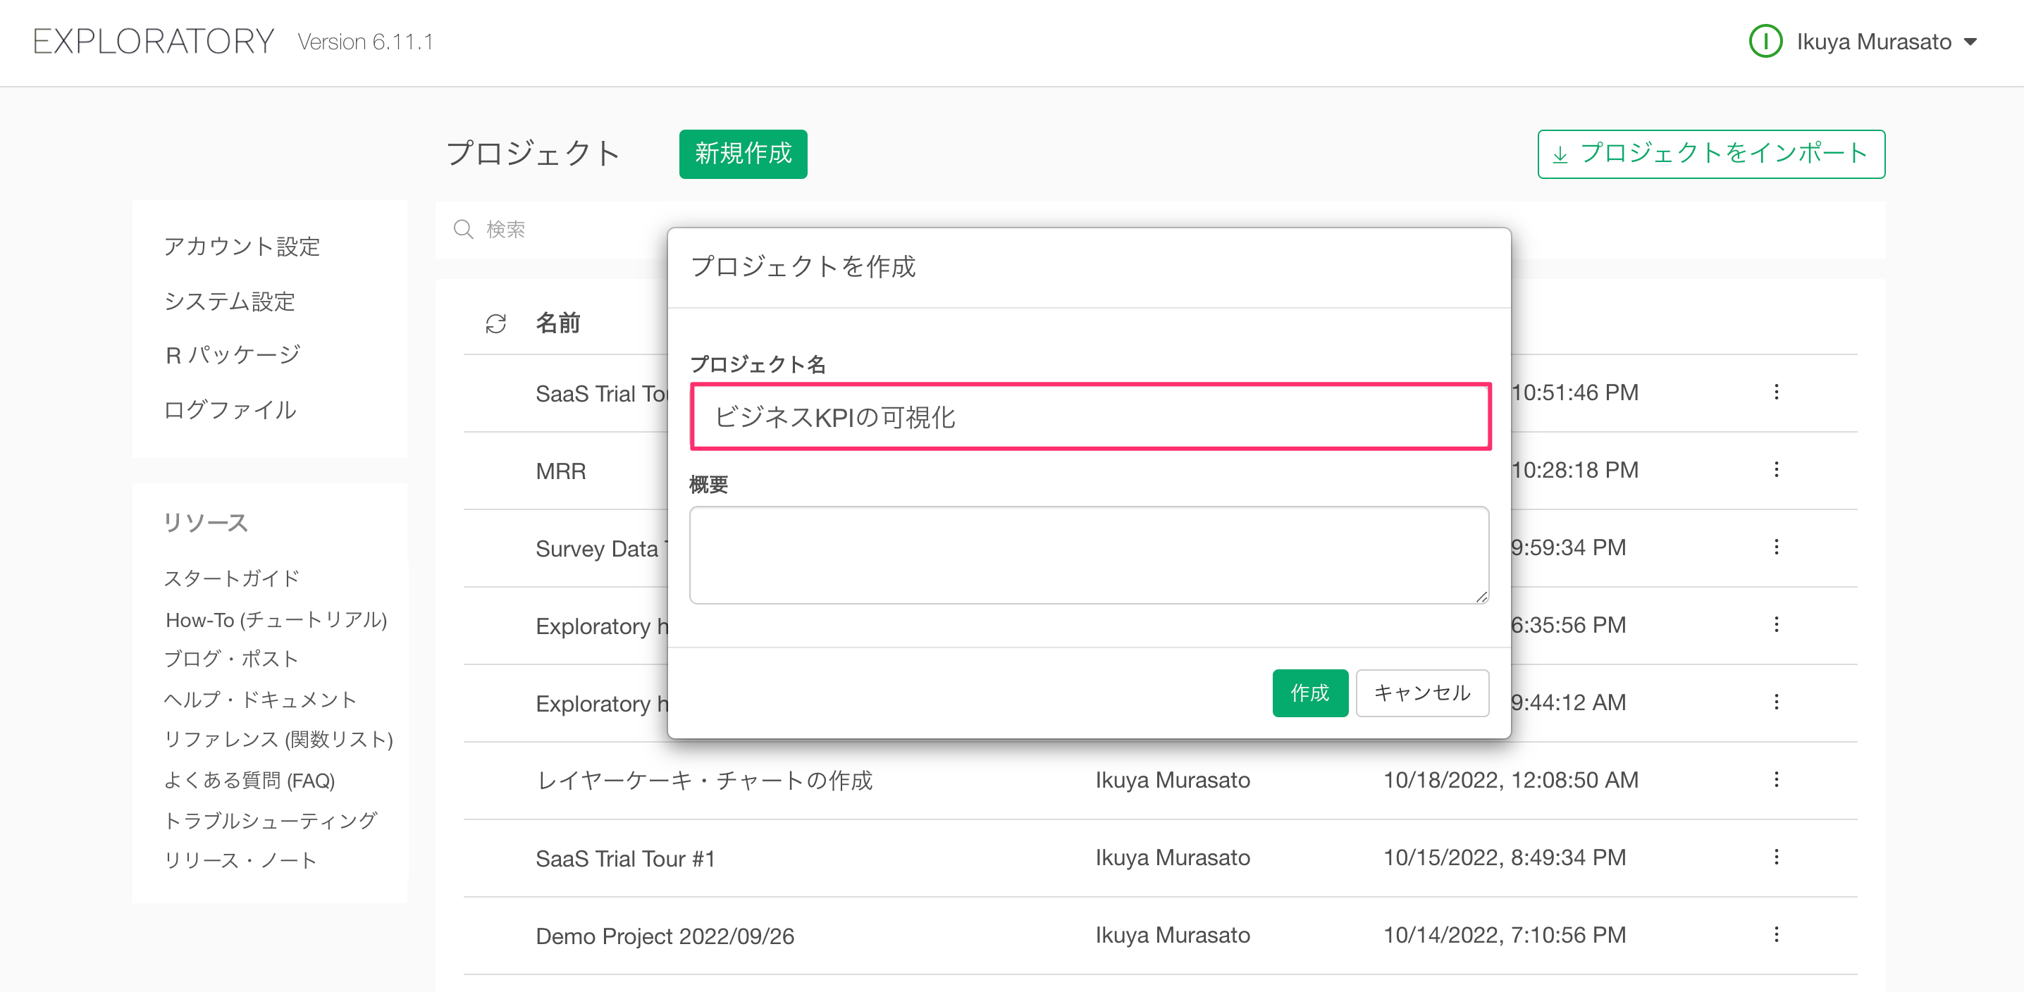Open the more options menu for レイヤーケーキ row

[1777, 780]
